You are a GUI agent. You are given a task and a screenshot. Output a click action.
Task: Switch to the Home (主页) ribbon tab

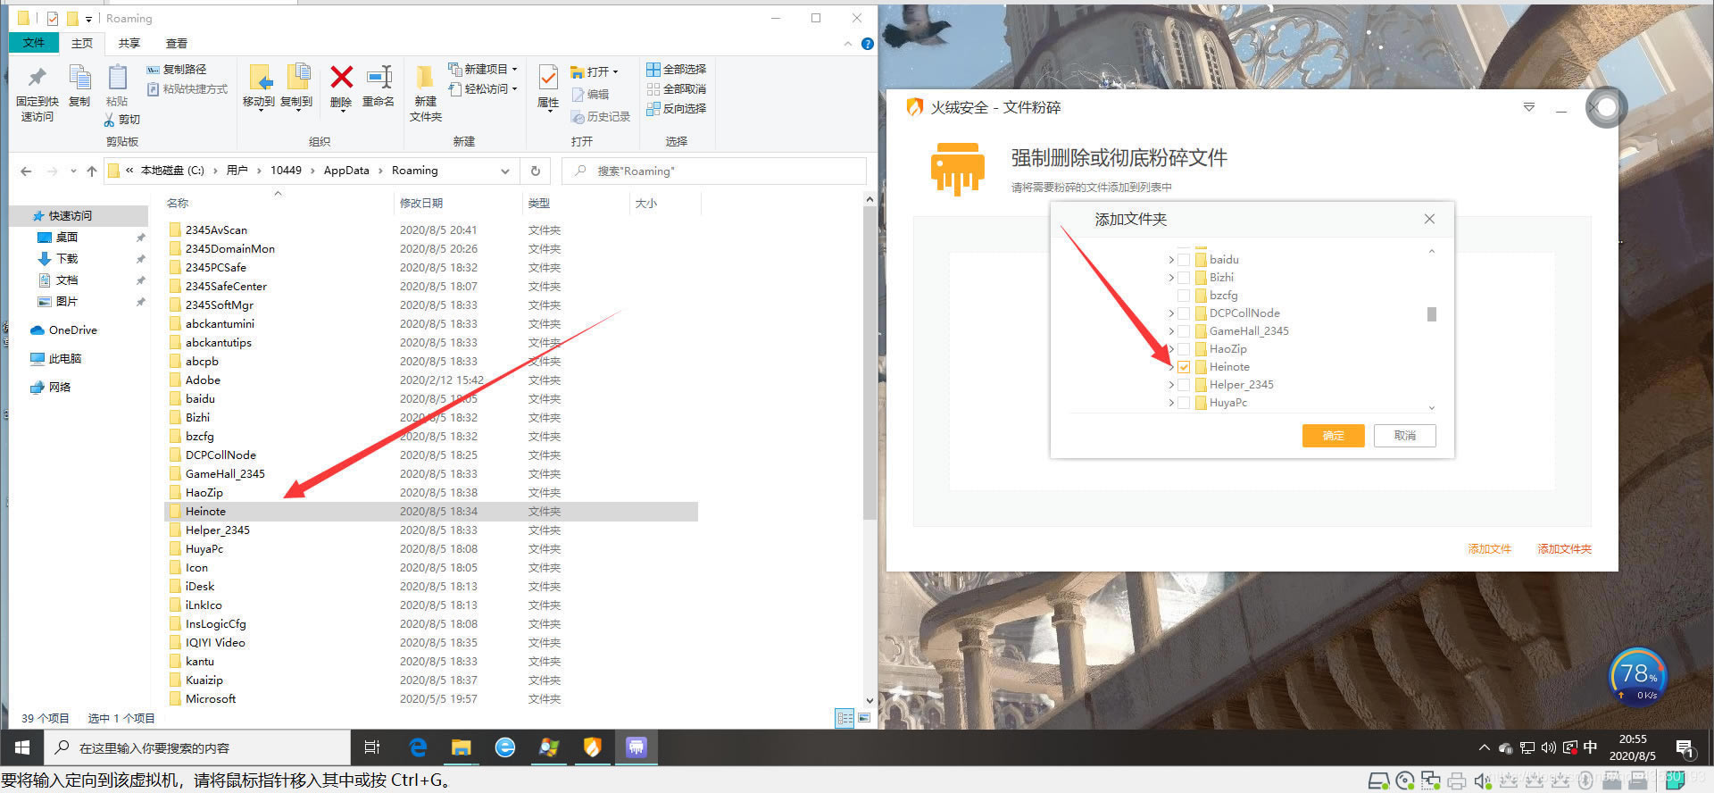pyautogui.click(x=82, y=43)
